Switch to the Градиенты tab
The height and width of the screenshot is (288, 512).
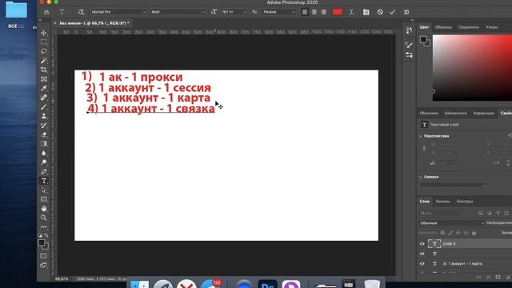click(469, 27)
